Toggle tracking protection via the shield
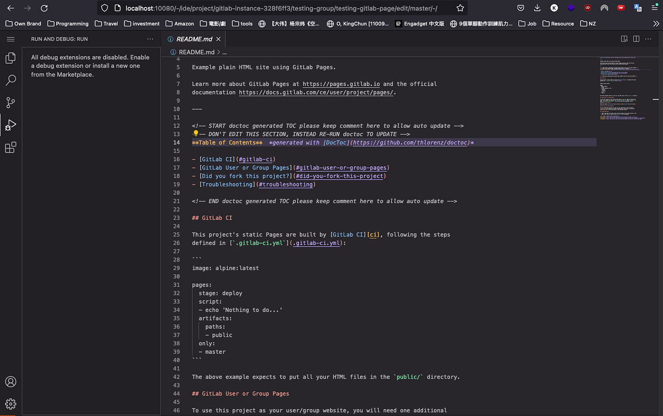663x416 pixels. pos(104,8)
